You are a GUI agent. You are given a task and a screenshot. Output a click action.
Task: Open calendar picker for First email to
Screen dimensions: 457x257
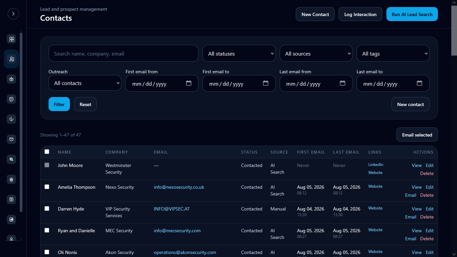266,83
